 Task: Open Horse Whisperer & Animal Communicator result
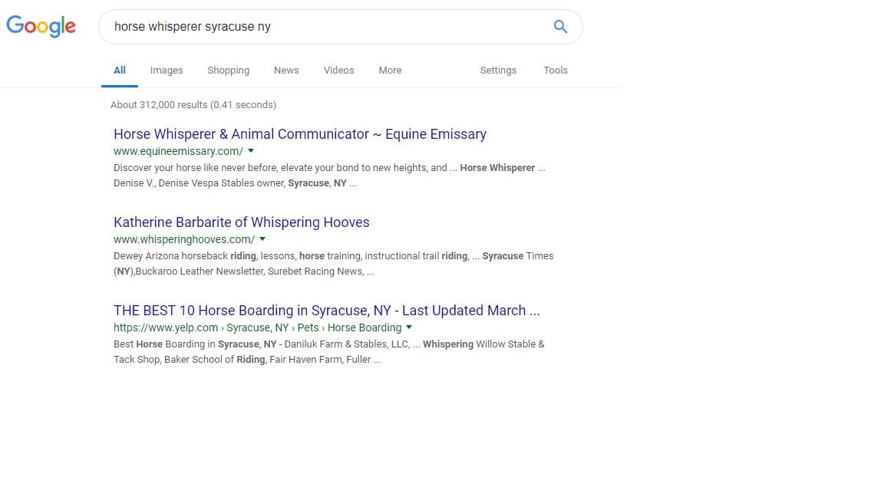click(300, 134)
